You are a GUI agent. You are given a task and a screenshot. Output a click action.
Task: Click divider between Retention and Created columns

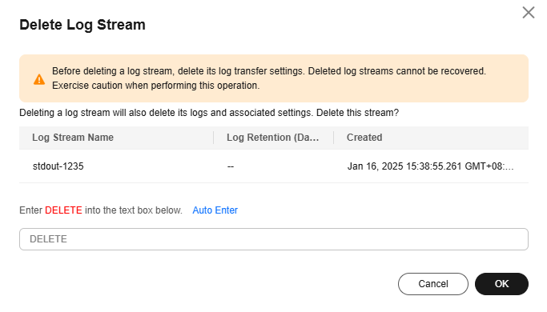(x=333, y=138)
